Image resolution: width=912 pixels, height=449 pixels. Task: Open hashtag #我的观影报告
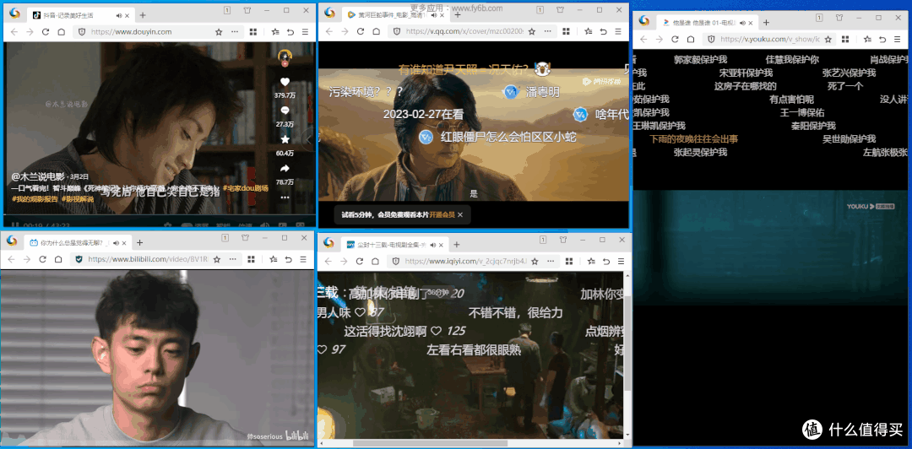click(x=35, y=199)
